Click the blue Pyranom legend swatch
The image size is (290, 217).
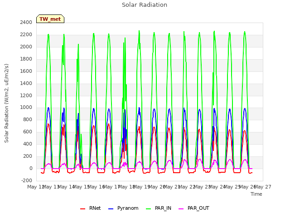pos(111,209)
